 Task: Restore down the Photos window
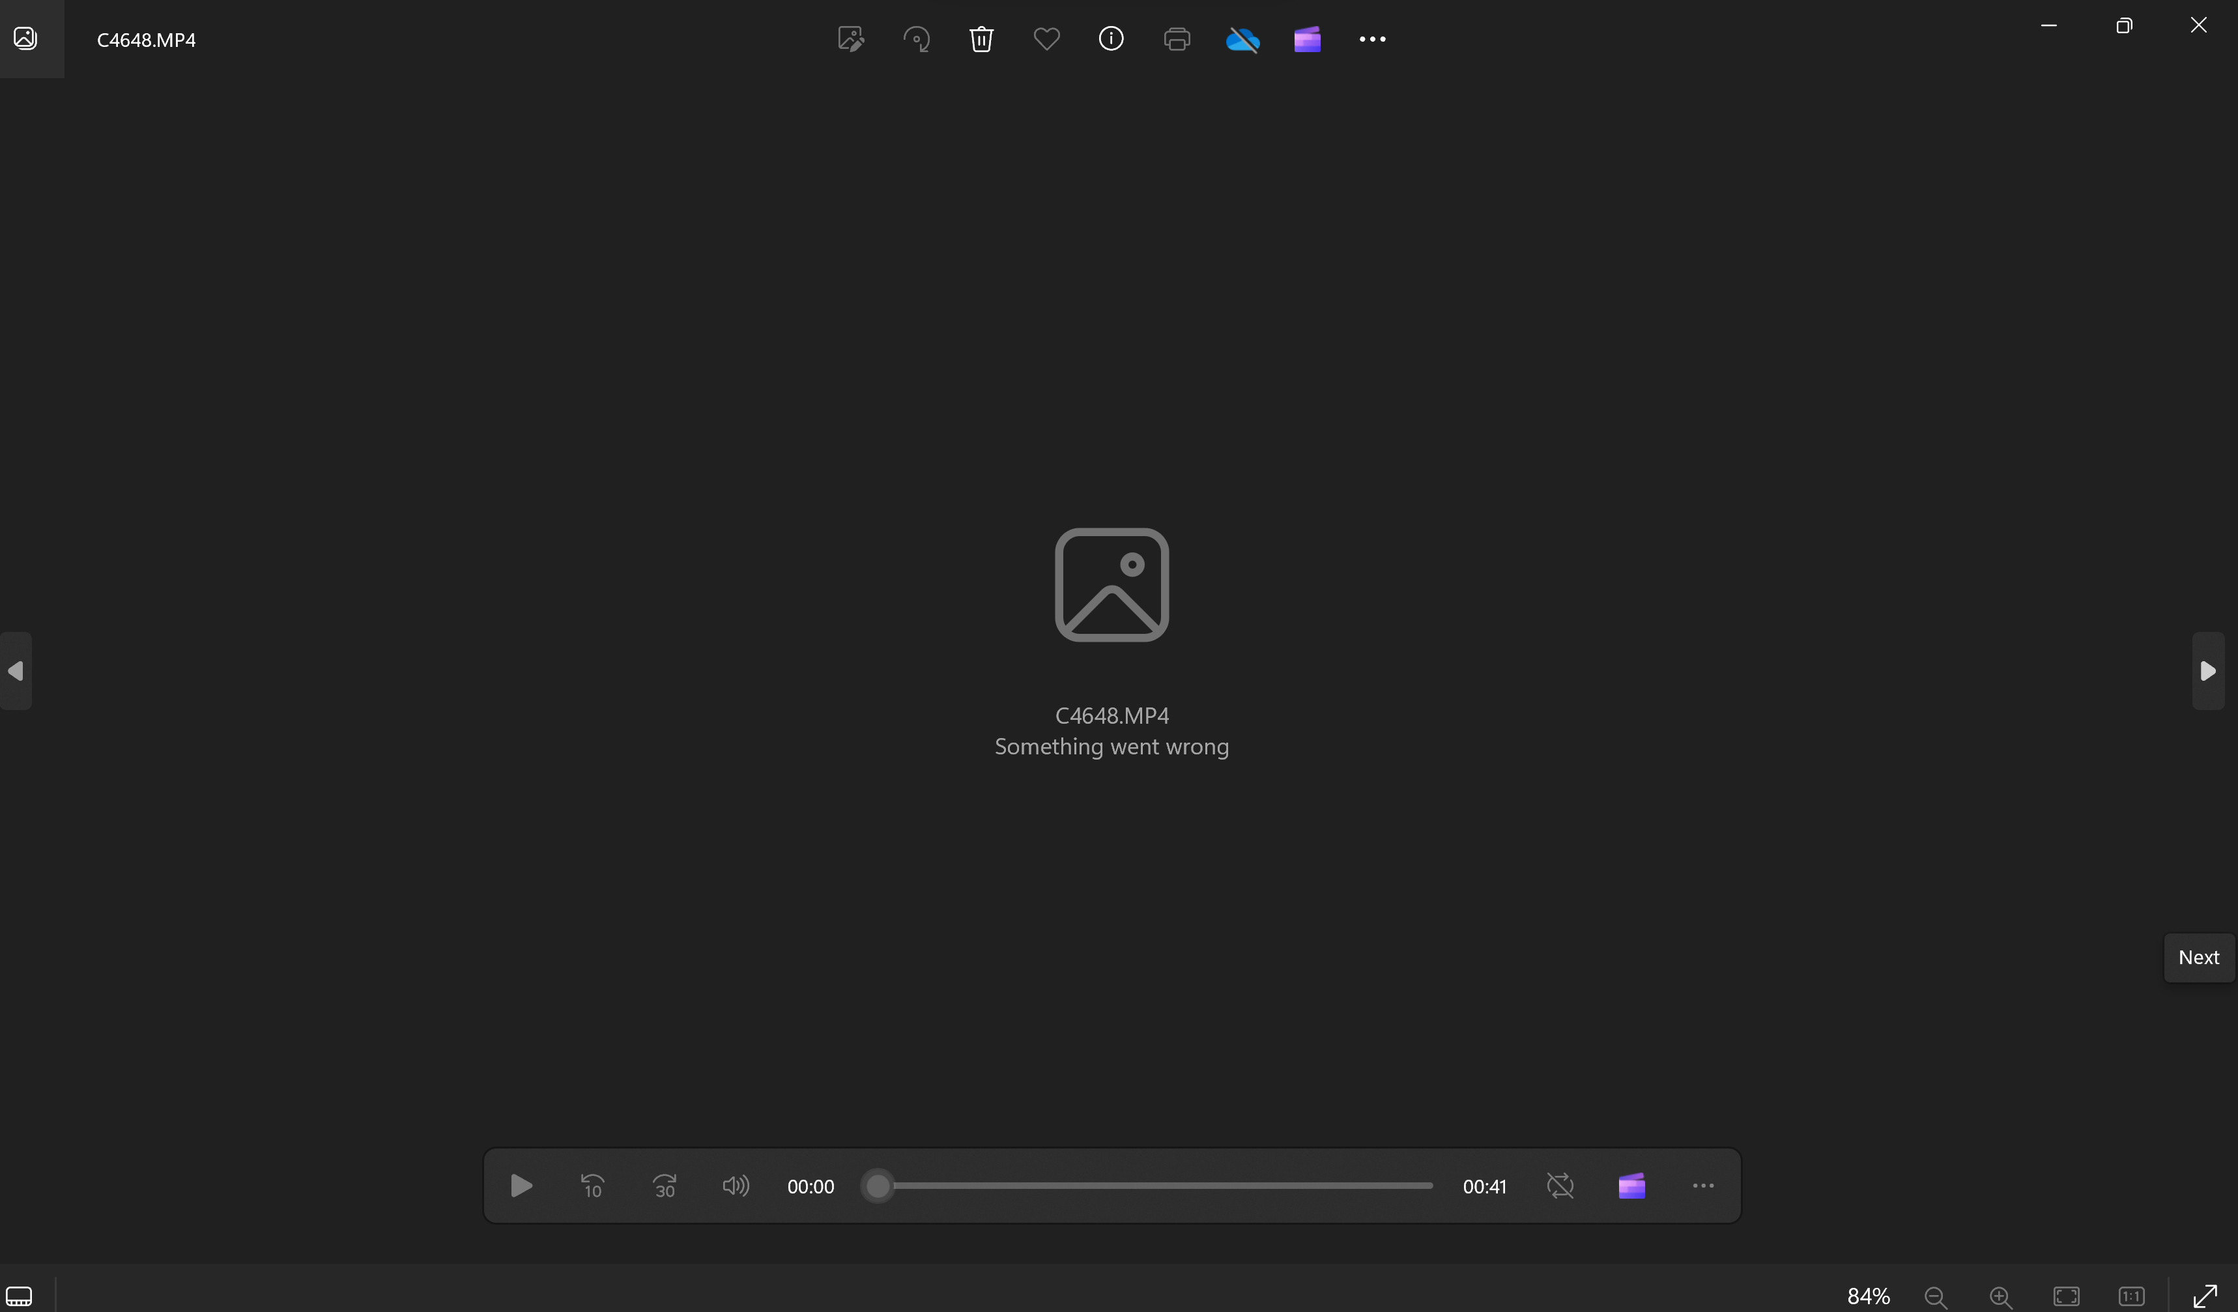tap(2123, 26)
